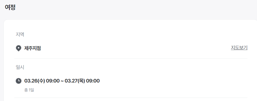Click the (수) weekday in the start date
This screenshot has width=257, height=101.
(41, 81)
